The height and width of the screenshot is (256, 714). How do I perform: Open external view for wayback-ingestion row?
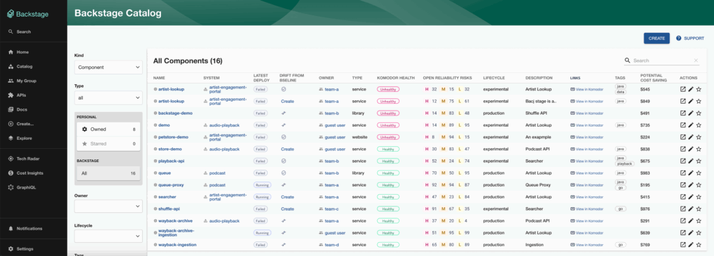pyautogui.click(x=683, y=245)
